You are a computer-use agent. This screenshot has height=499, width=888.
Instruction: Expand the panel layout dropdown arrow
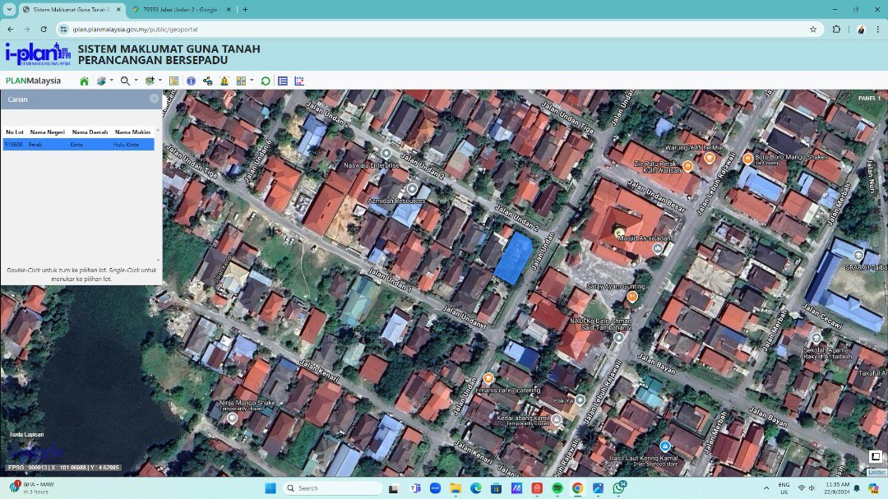[251, 81]
